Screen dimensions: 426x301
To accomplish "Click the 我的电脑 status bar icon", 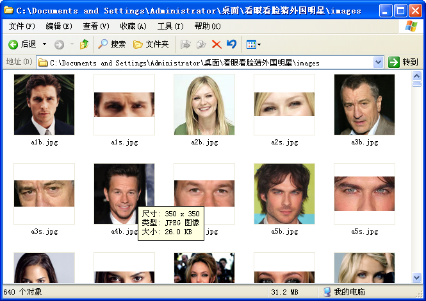I will tap(327, 292).
